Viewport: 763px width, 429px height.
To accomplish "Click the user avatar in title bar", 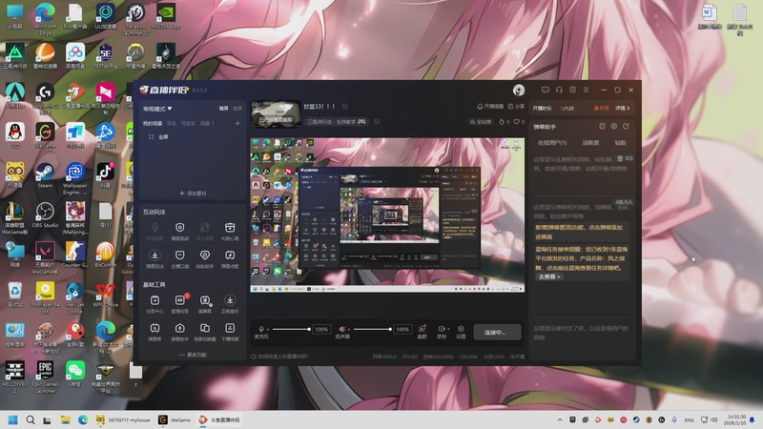I will (519, 90).
